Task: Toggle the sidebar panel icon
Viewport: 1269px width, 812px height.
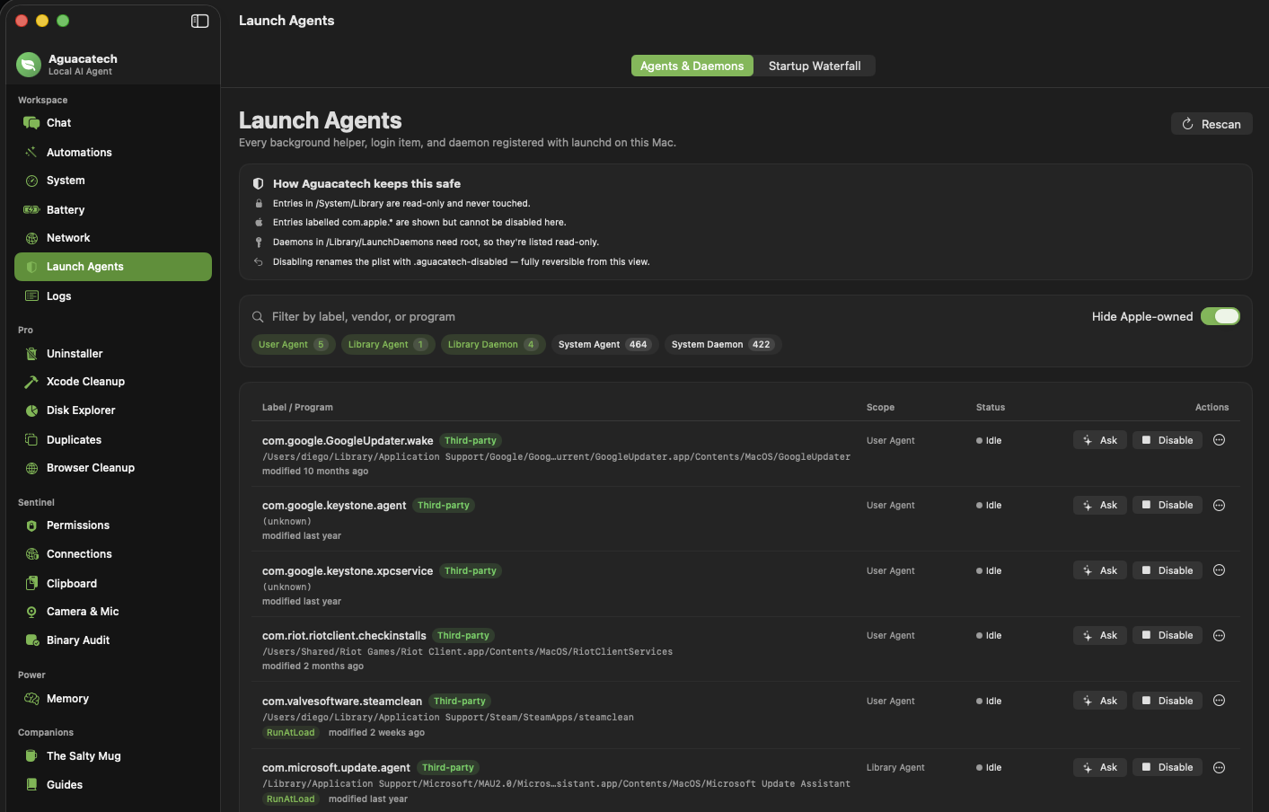Action: pos(200,21)
